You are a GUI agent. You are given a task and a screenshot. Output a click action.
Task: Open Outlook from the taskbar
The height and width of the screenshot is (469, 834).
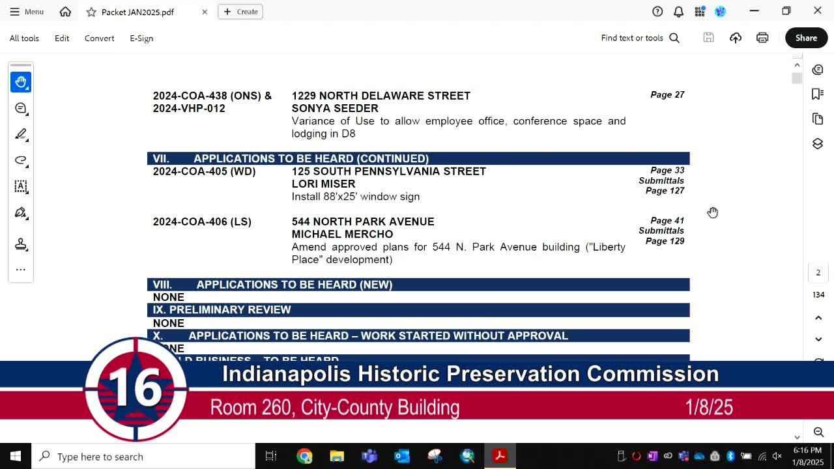point(402,456)
